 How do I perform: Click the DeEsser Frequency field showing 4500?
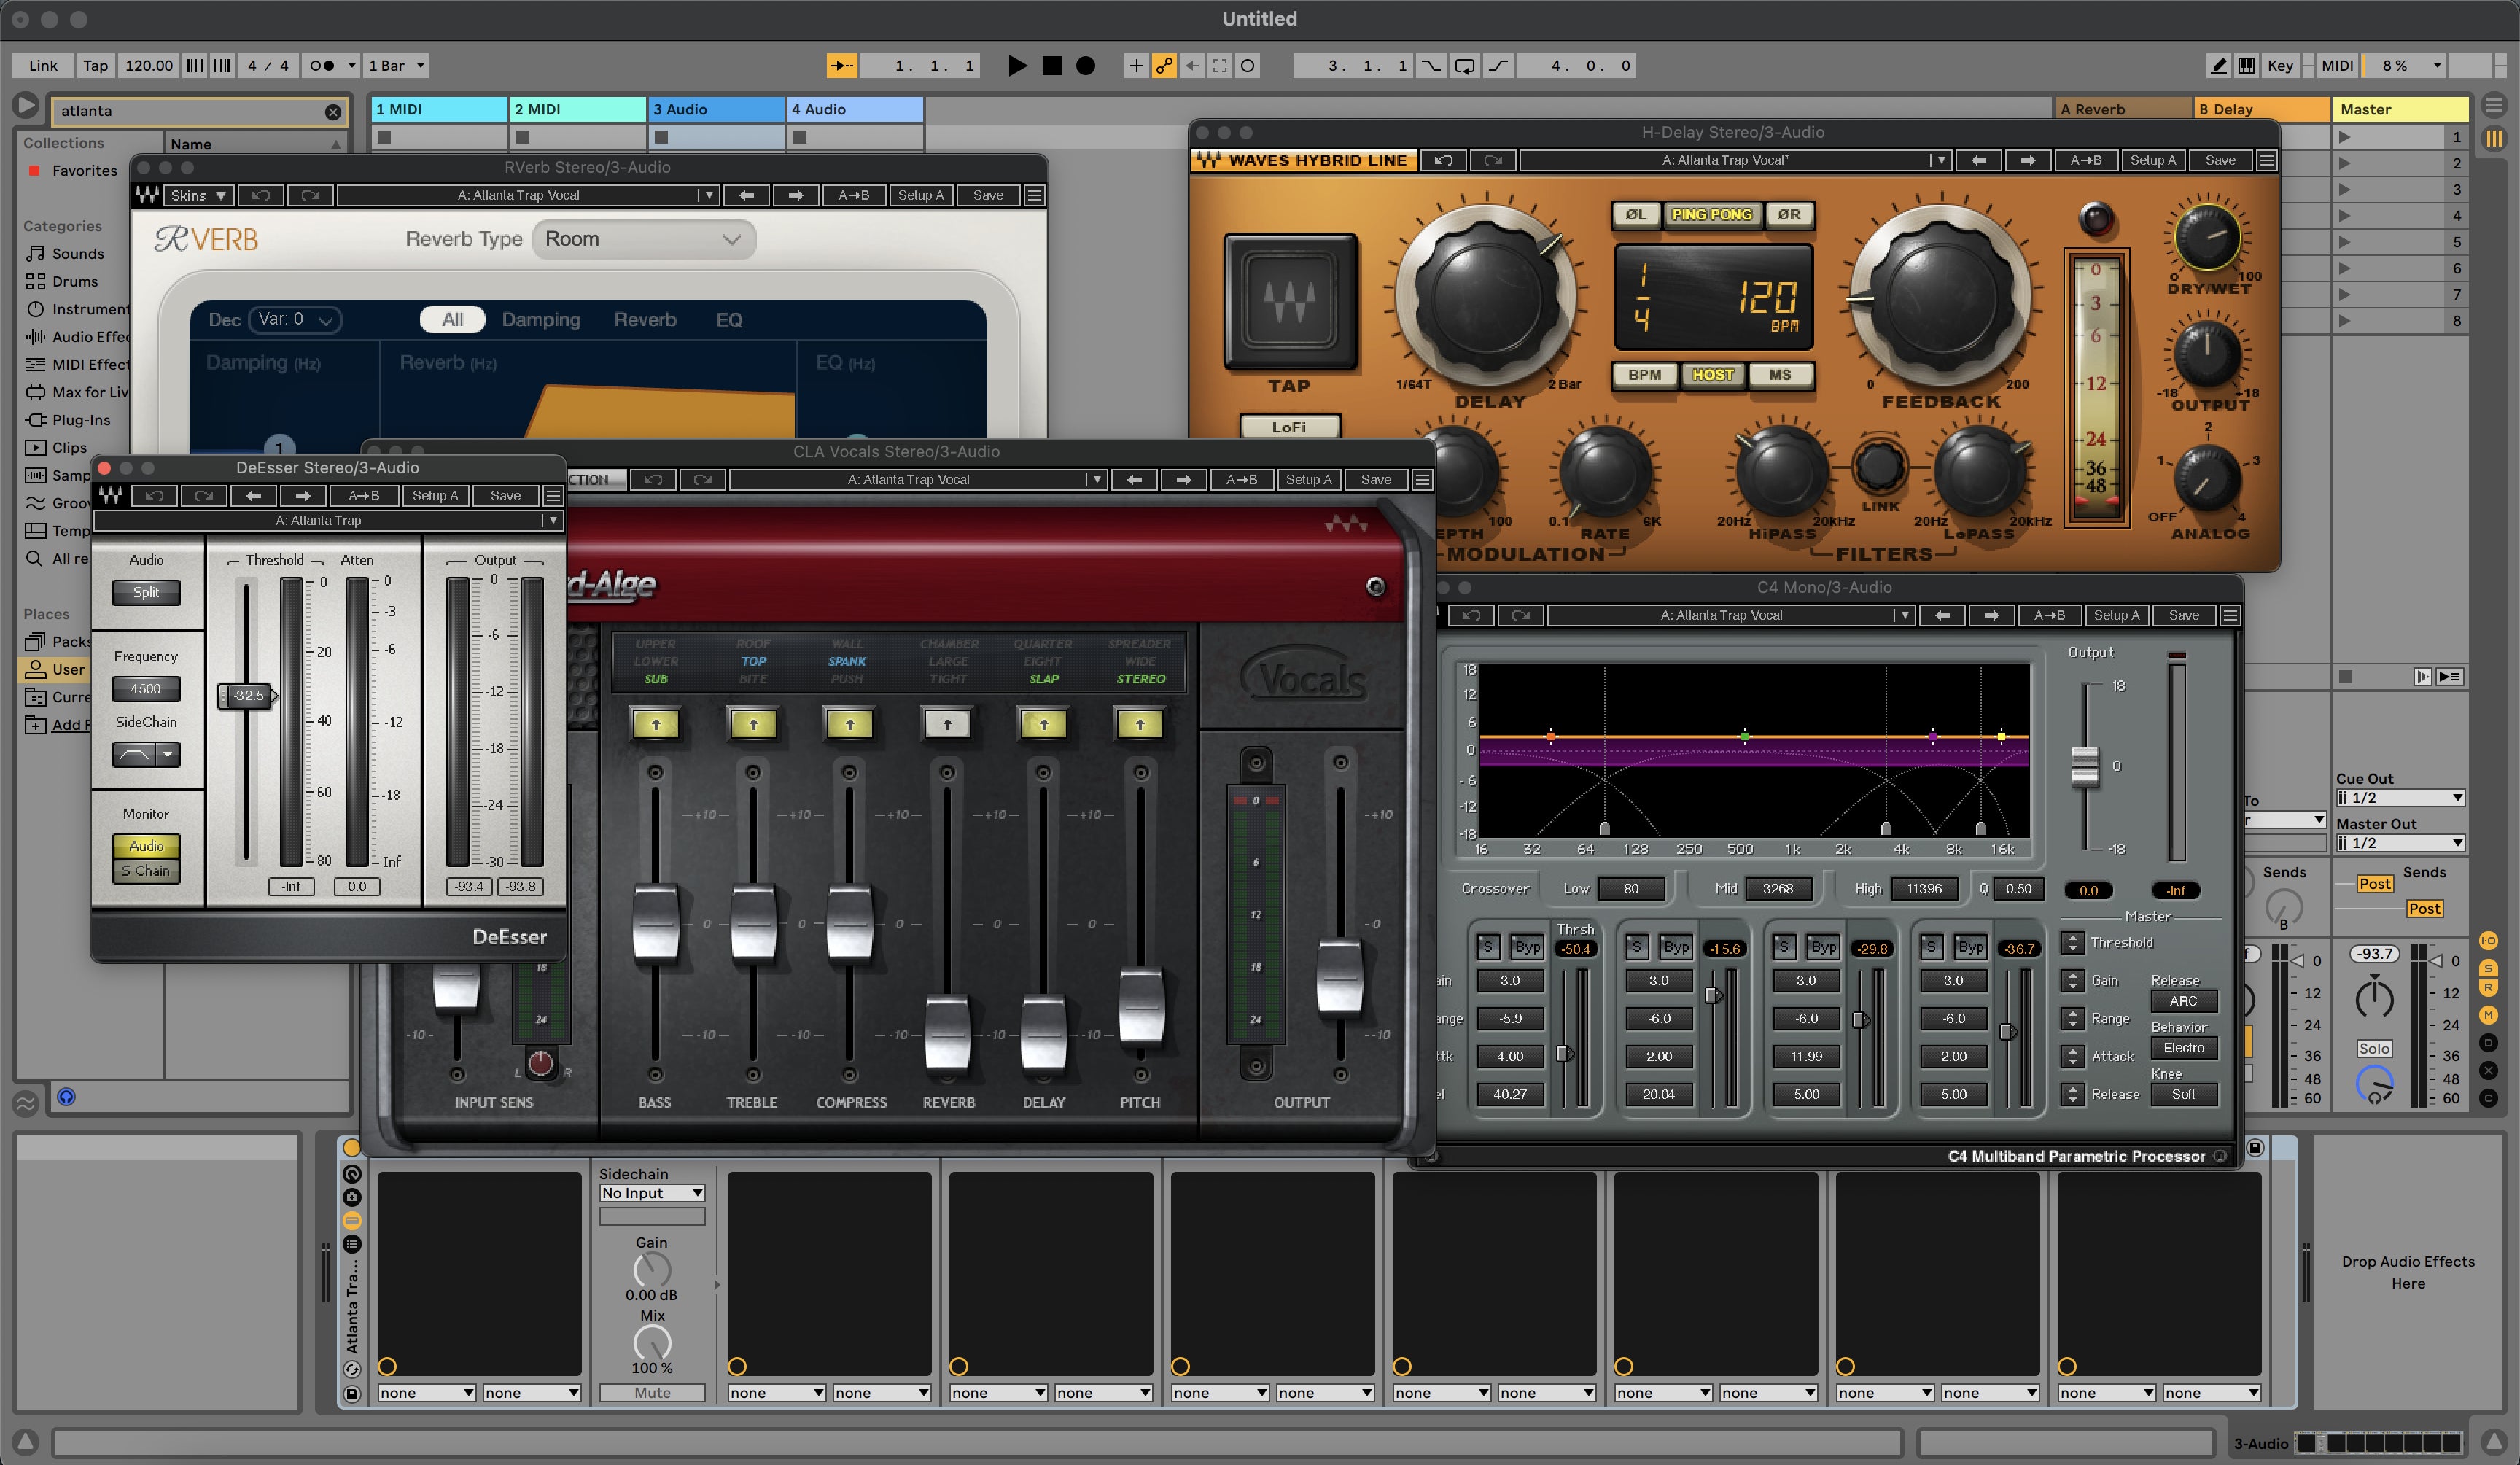[146, 689]
